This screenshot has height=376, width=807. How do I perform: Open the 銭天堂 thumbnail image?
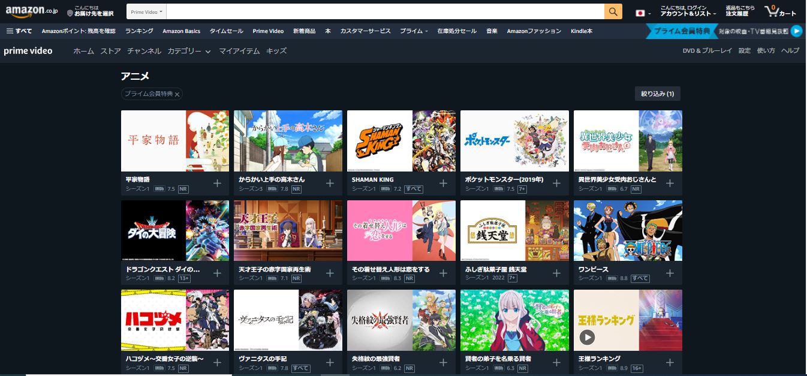coord(514,231)
